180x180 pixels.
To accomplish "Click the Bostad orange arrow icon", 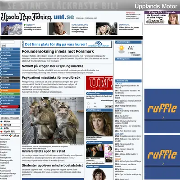I will coord(2,125).
